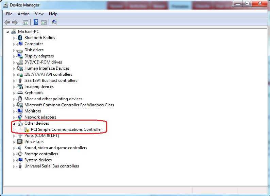Select PCI Simple Communications Controller entry
Screen dimensions: 270x196
click(x=66, y=129)
